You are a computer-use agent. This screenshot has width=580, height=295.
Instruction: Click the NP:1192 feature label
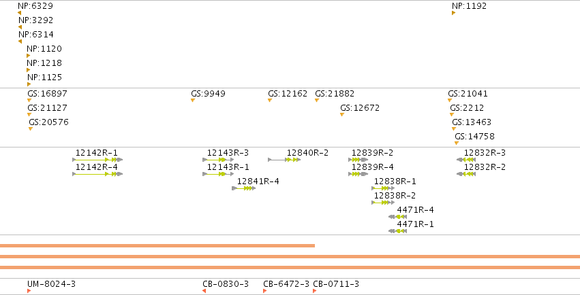[469, 6]
